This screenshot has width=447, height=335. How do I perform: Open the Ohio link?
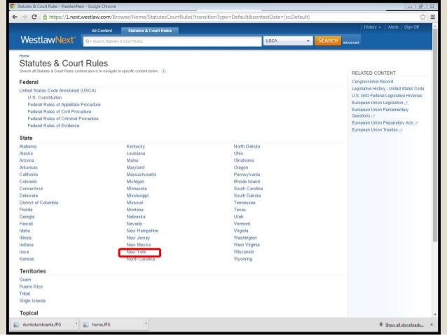(238, 153)
